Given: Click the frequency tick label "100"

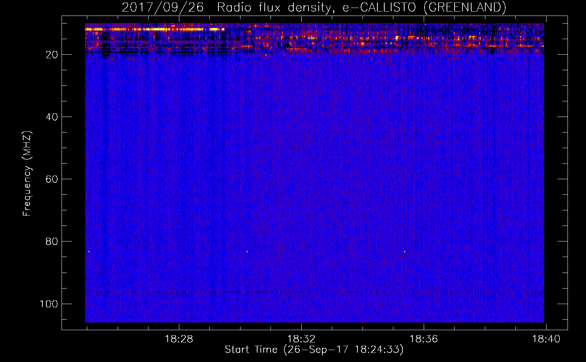Looking at the screenshot, I should 49,304.
